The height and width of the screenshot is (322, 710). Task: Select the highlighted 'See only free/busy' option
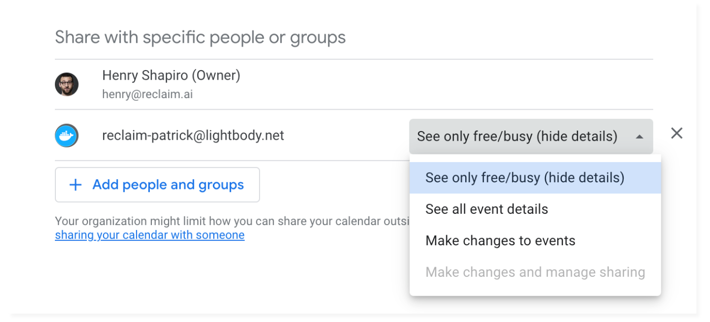(x=535, y=178)
